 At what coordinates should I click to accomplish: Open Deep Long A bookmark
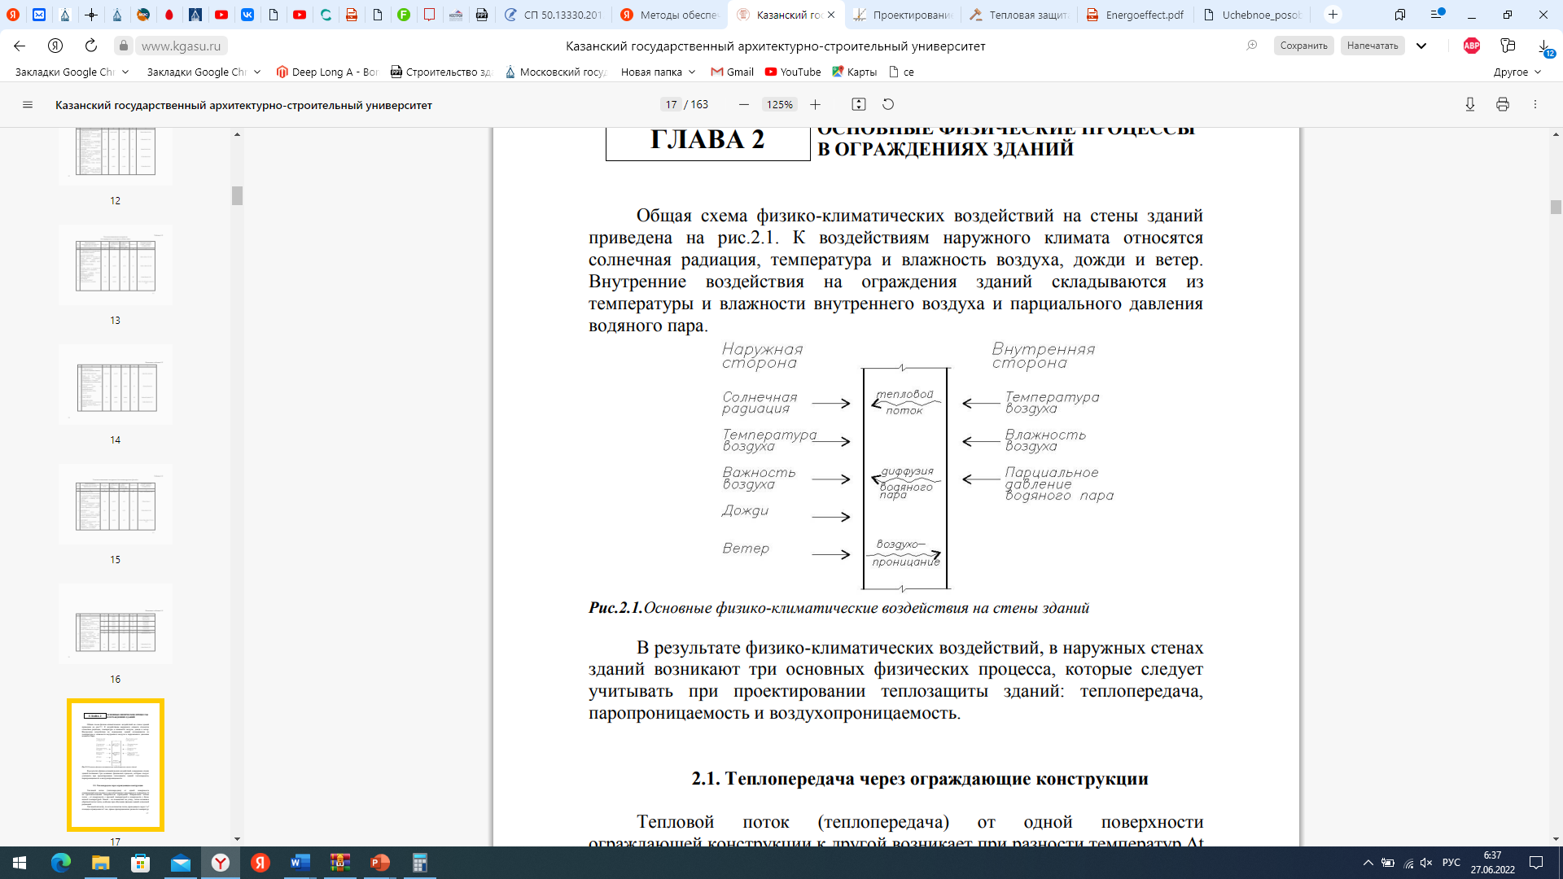point(327,72)
